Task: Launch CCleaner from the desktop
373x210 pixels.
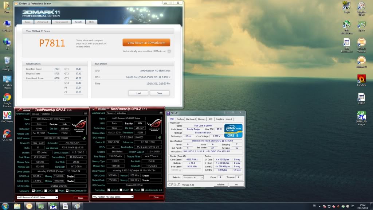Action: click(x=7, y=134)
